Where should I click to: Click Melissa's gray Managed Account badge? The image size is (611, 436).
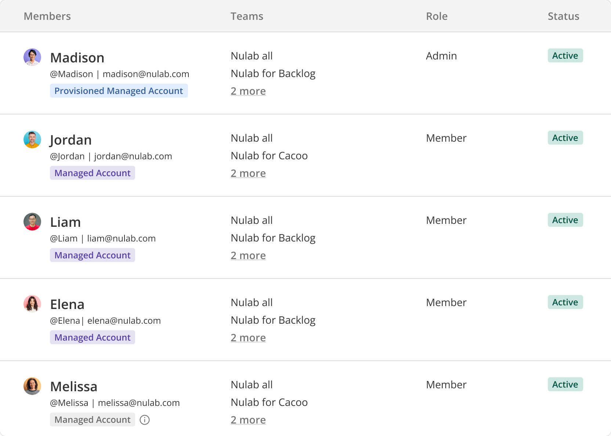coord(93,420)
